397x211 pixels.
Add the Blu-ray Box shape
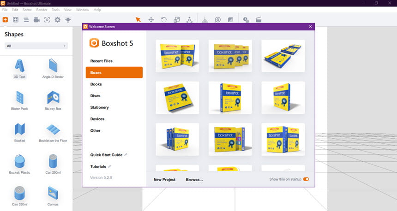click(x=53, y=100)
